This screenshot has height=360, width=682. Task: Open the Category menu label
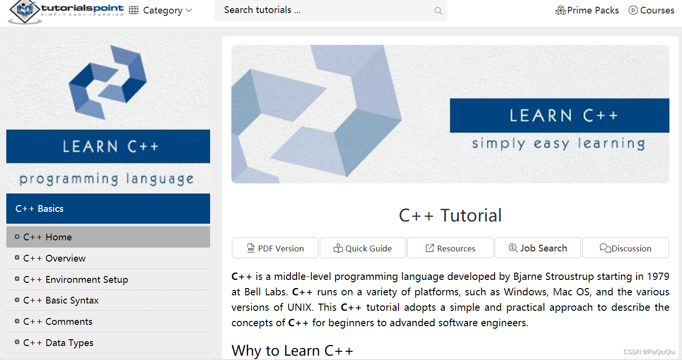[x=163, y=10]
